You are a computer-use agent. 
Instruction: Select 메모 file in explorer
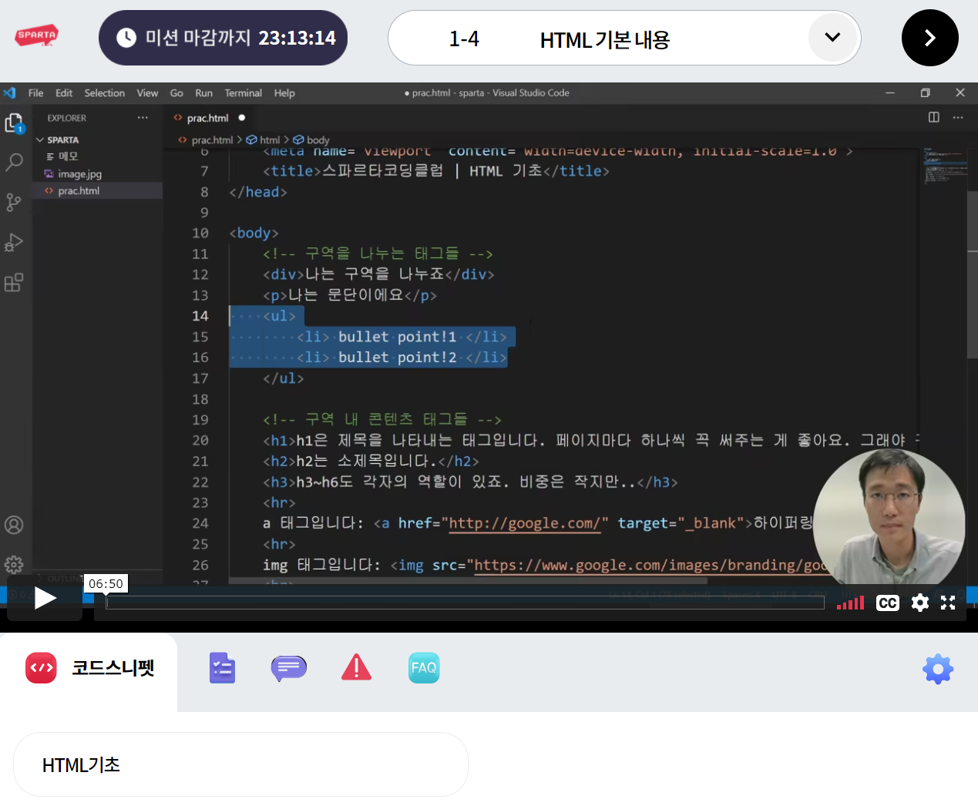pyautogui.click(x=68, y=156)
